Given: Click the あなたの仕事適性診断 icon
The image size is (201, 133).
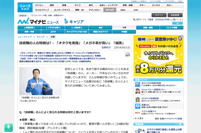Looking at the screenshot, I should click(138, 85).
